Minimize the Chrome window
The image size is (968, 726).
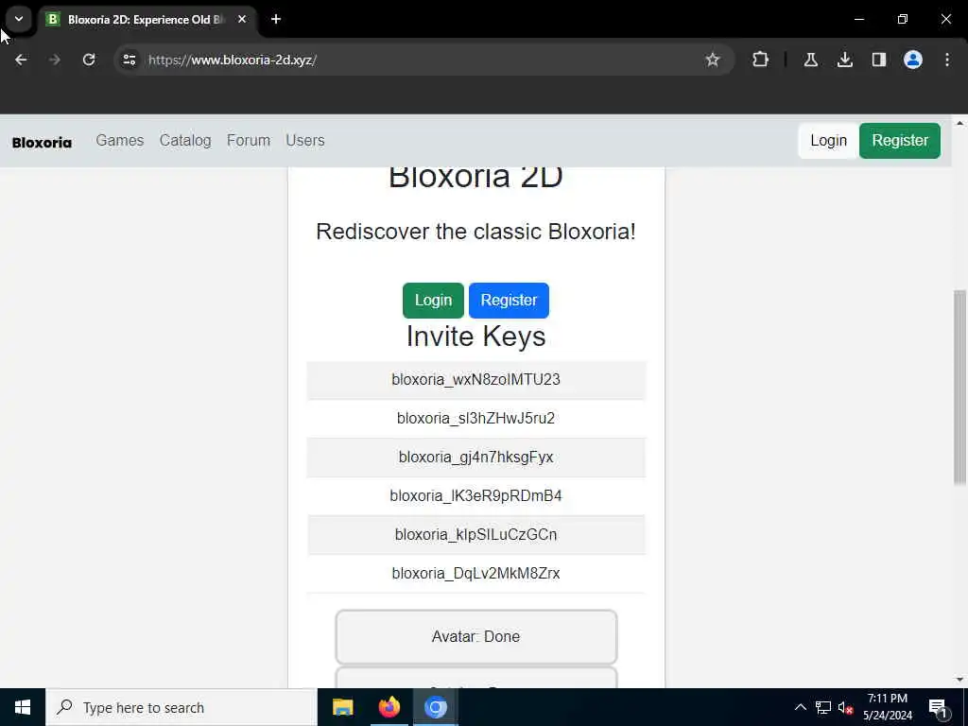click(x=858, y=19)
